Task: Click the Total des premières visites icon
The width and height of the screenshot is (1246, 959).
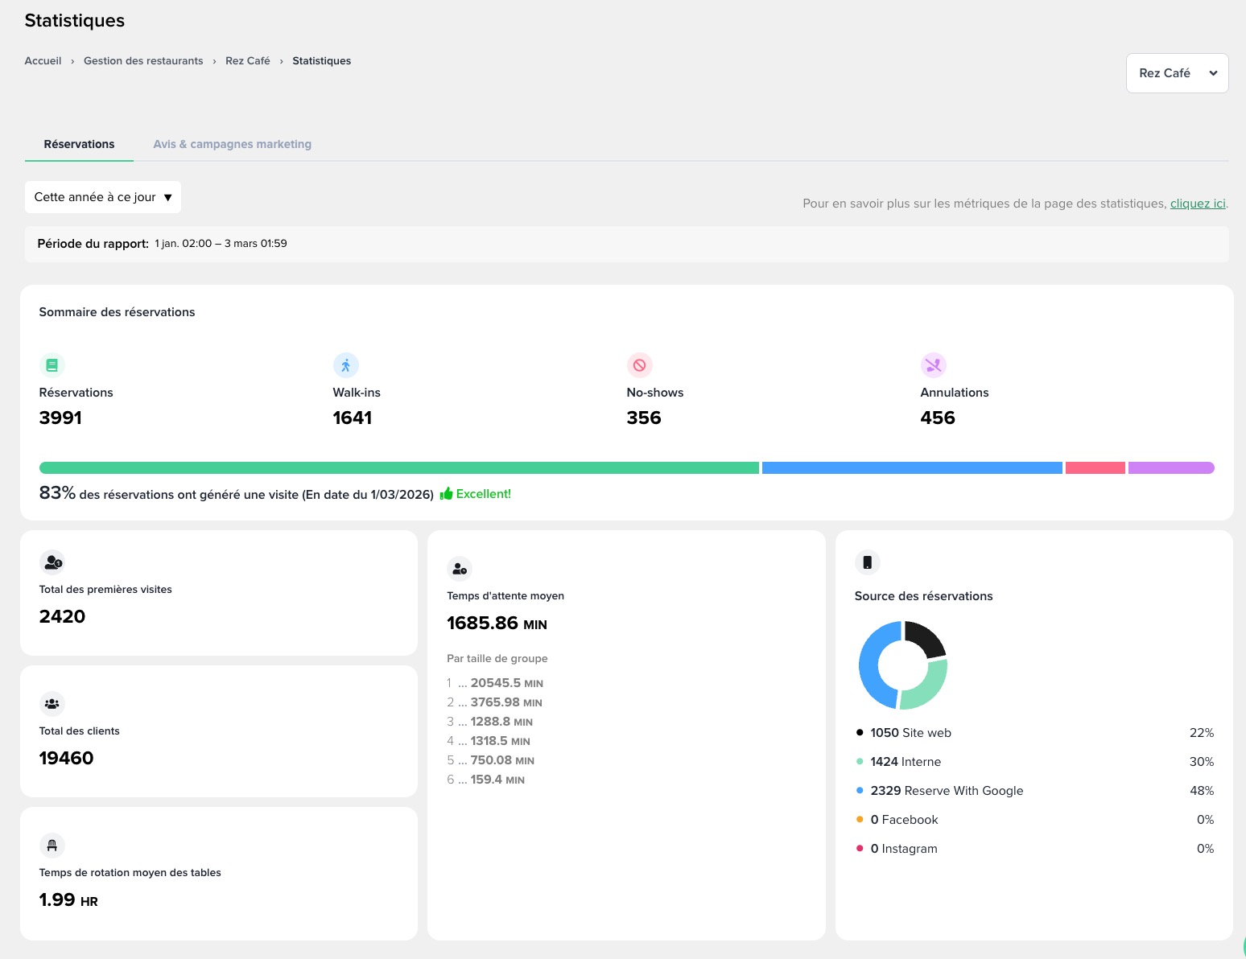Action: click(52, 562)
